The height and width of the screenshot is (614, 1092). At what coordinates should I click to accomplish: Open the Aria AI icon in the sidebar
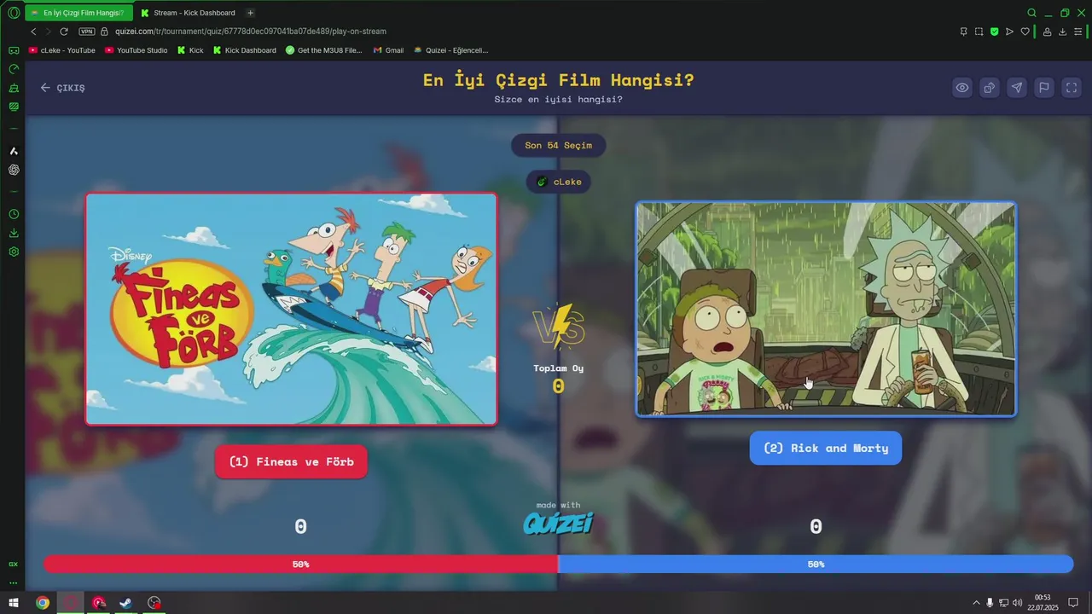13,151
